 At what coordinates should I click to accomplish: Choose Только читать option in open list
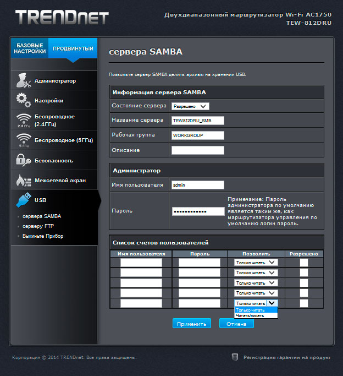tap(256, 310)
